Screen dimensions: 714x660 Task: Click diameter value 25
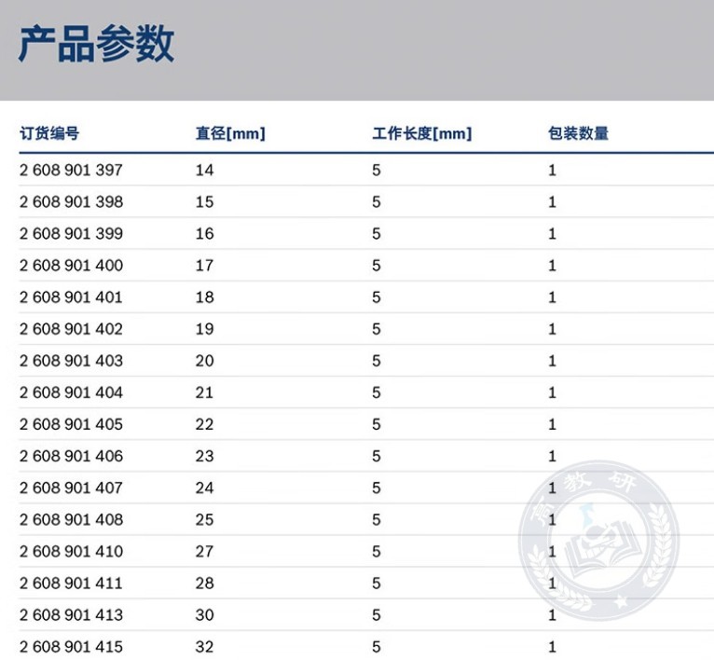[204, 520]
